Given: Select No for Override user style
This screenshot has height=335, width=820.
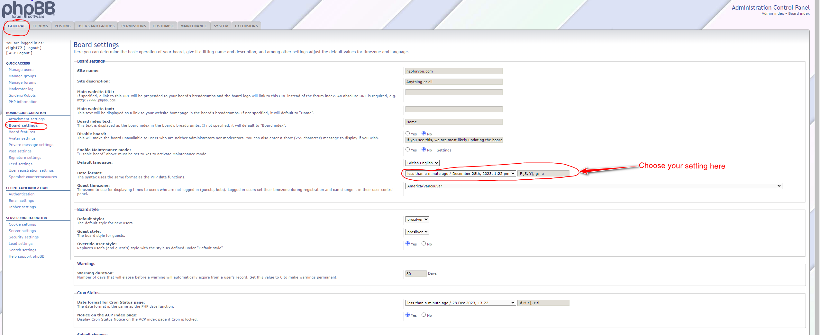Looking at the screenshot, I should pos(424,244).
